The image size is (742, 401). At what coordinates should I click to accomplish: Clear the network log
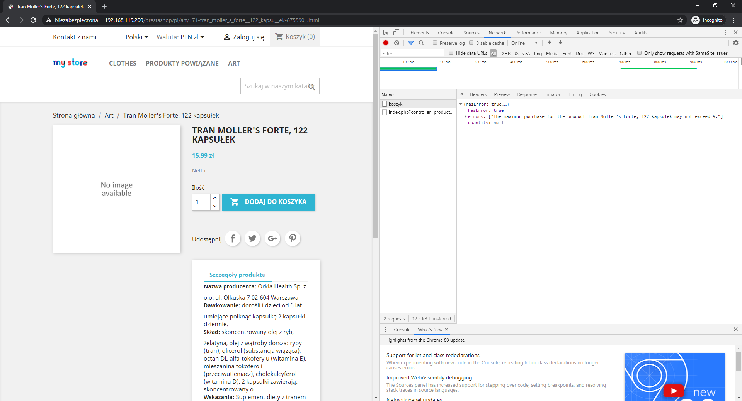[x=397, y=43]
